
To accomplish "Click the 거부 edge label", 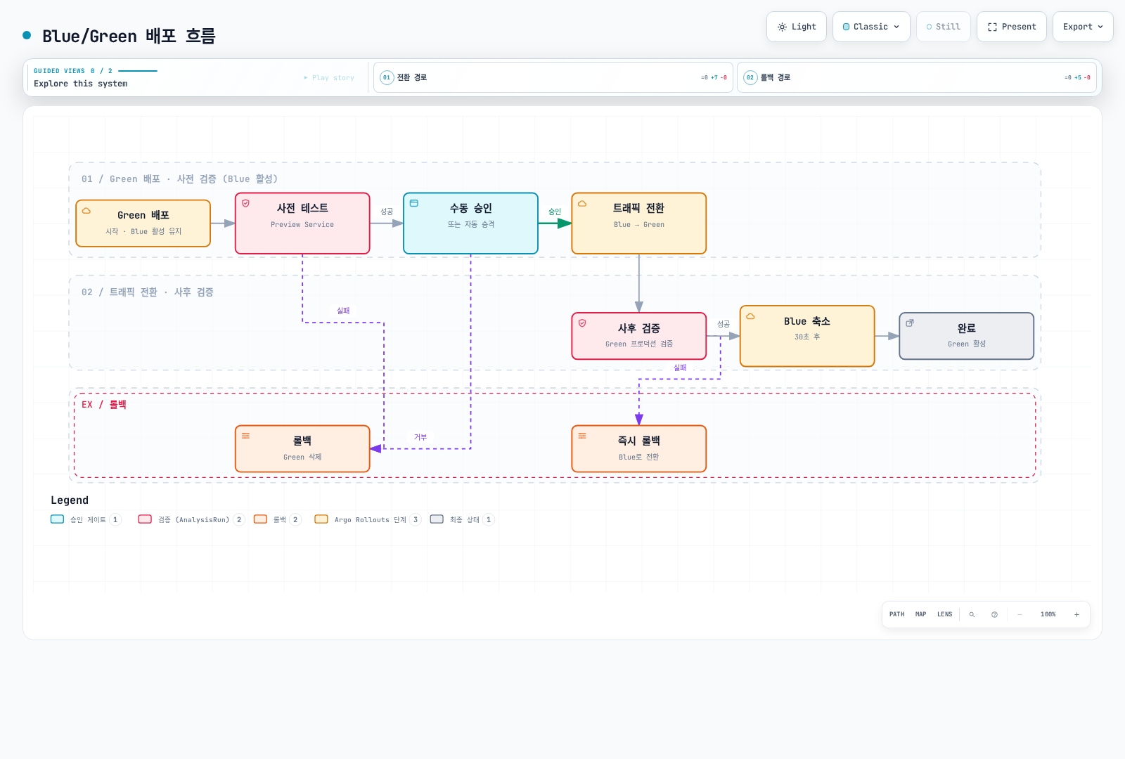I will coord(420,437).
